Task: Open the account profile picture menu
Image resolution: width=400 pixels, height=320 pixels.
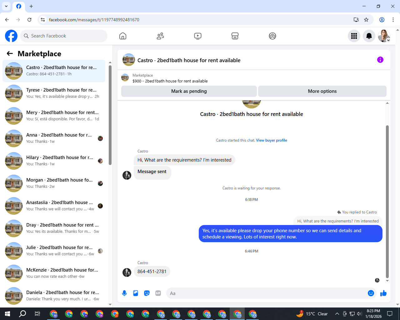Action: (384, 36)
